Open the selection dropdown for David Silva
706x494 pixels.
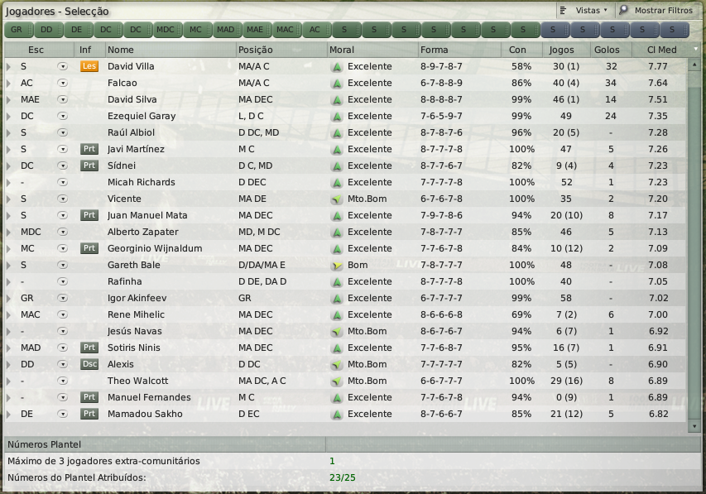coord(63,99)
